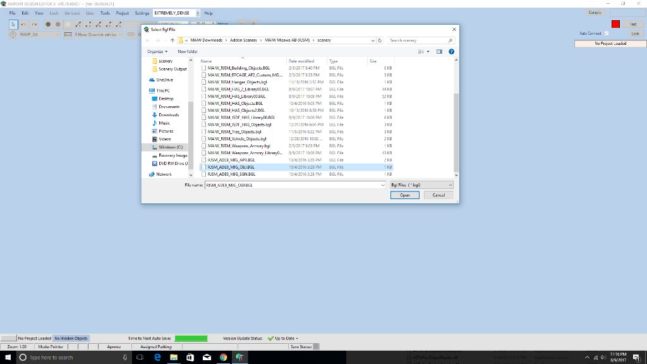
Task: Open the file dialog Help icon
Action: 452,51
